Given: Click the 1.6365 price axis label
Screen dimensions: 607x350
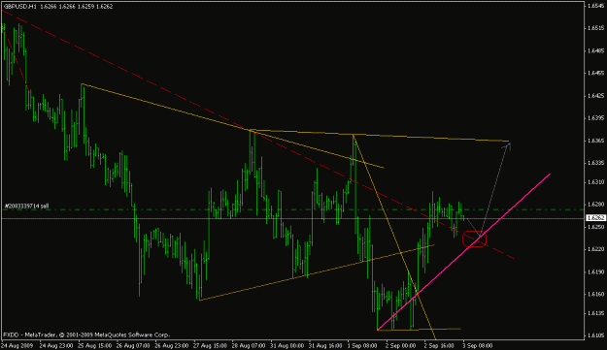Looking at the screenshot, I should (596, 141).
